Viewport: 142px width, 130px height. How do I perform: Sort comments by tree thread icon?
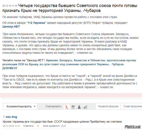67,107
